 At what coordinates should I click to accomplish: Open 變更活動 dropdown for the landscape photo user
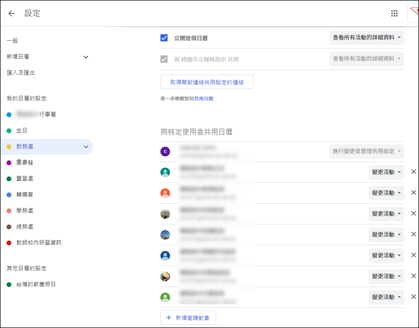pyautogui.click(x=386, y=235)
